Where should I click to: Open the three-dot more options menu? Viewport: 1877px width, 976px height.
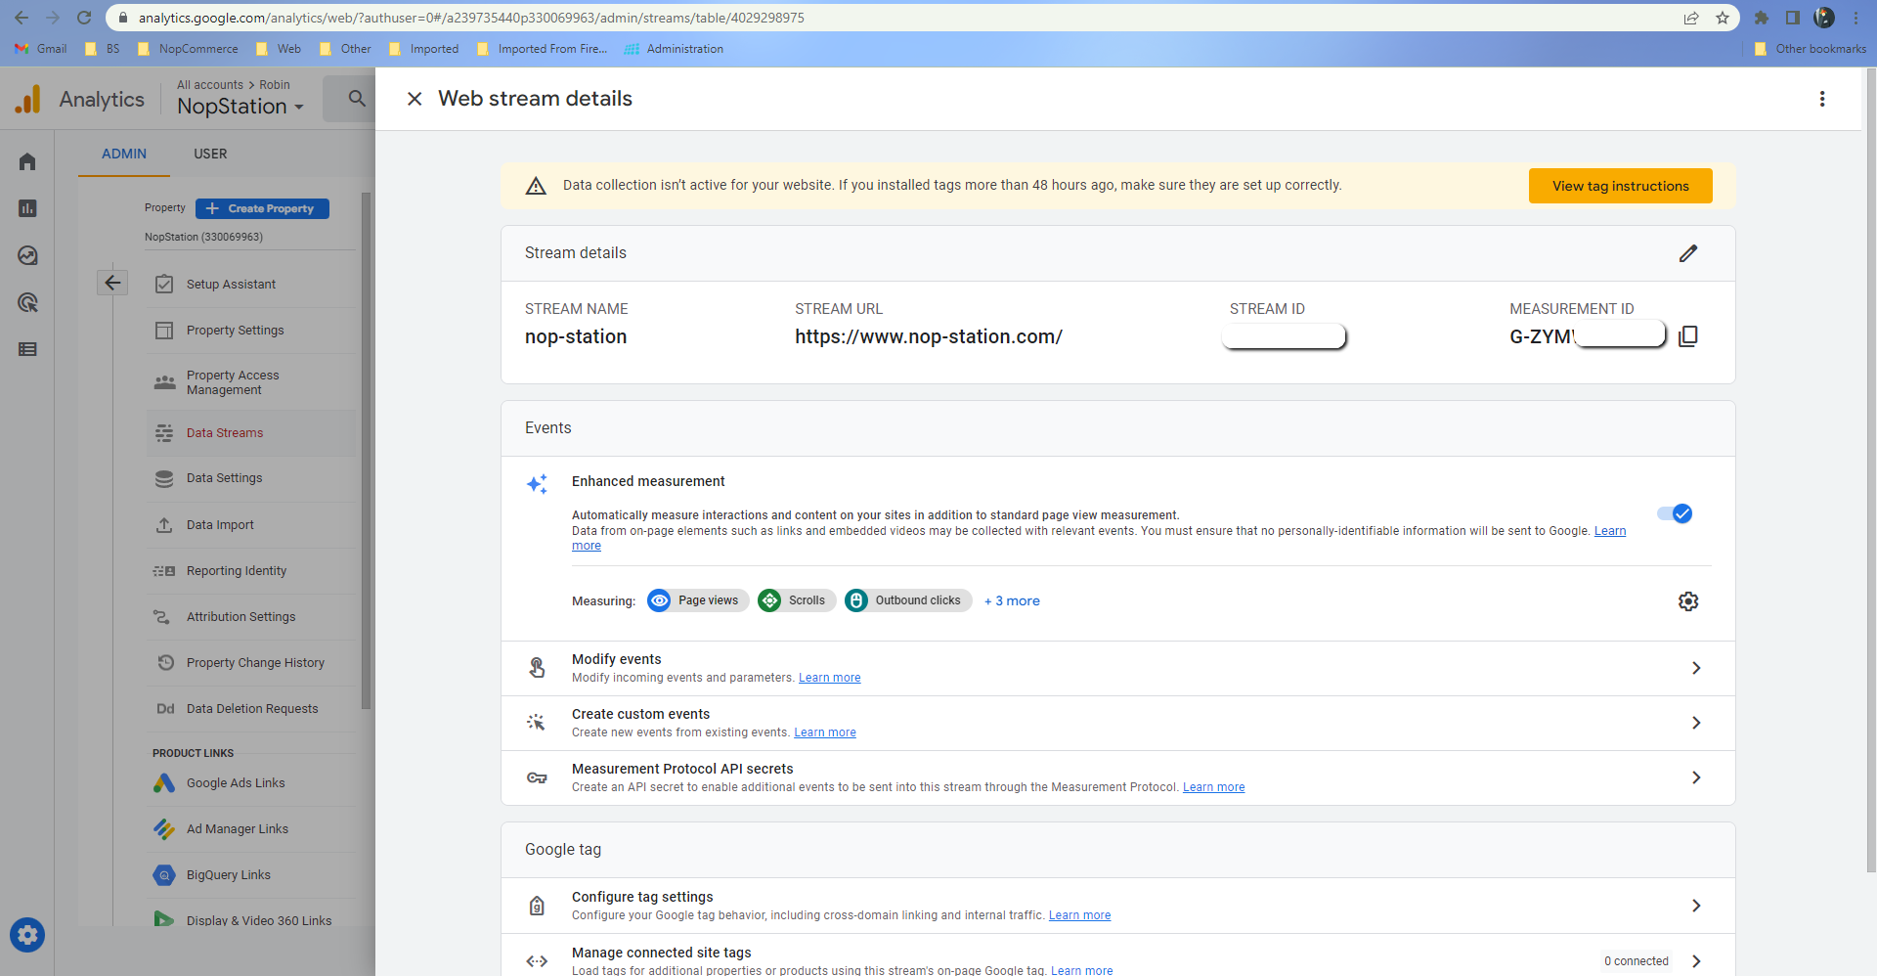(1822, 99)
